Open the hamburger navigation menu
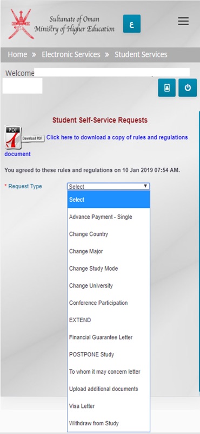 [x=183, y=21]
